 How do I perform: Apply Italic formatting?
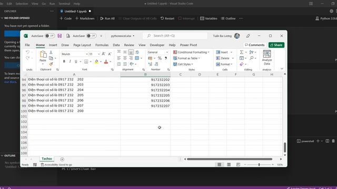pyautogui.click(x=70, y=61)
